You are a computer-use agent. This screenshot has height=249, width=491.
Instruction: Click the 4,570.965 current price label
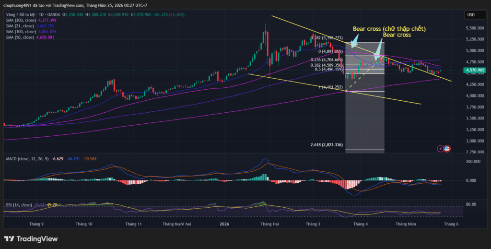(x=475, y=70)
